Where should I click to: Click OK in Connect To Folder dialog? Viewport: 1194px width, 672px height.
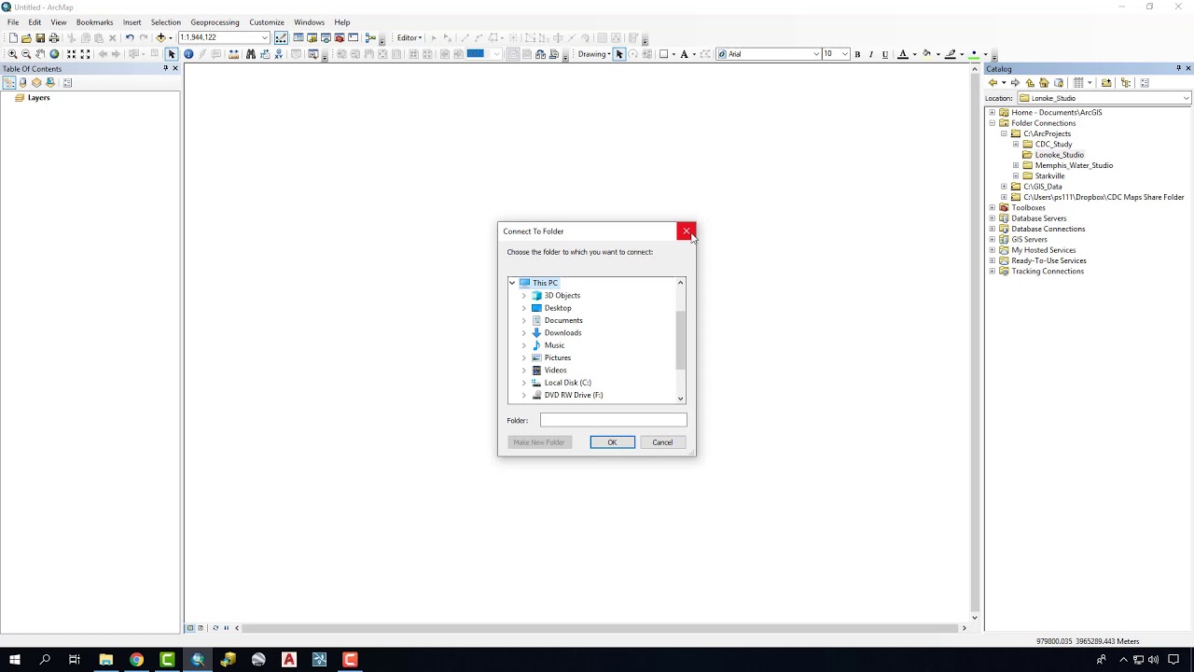coord(612,442)
